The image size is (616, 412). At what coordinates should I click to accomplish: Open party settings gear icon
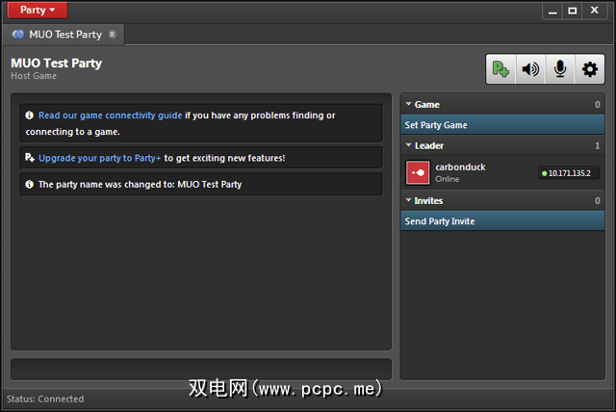tap(590, 69)
